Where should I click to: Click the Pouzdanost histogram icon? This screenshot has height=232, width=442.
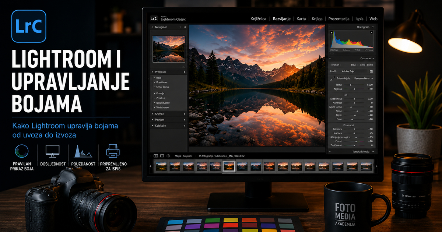pos(83,151)
